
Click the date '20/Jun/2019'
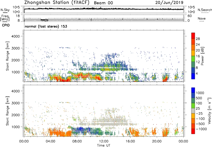point(169,3)
